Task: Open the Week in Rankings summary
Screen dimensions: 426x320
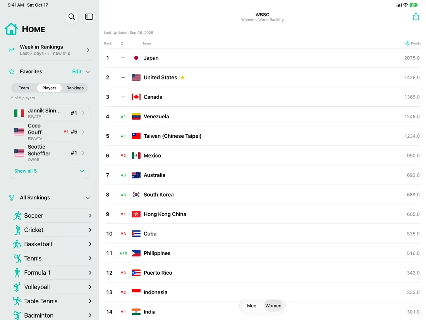Action: click(50, 50)
